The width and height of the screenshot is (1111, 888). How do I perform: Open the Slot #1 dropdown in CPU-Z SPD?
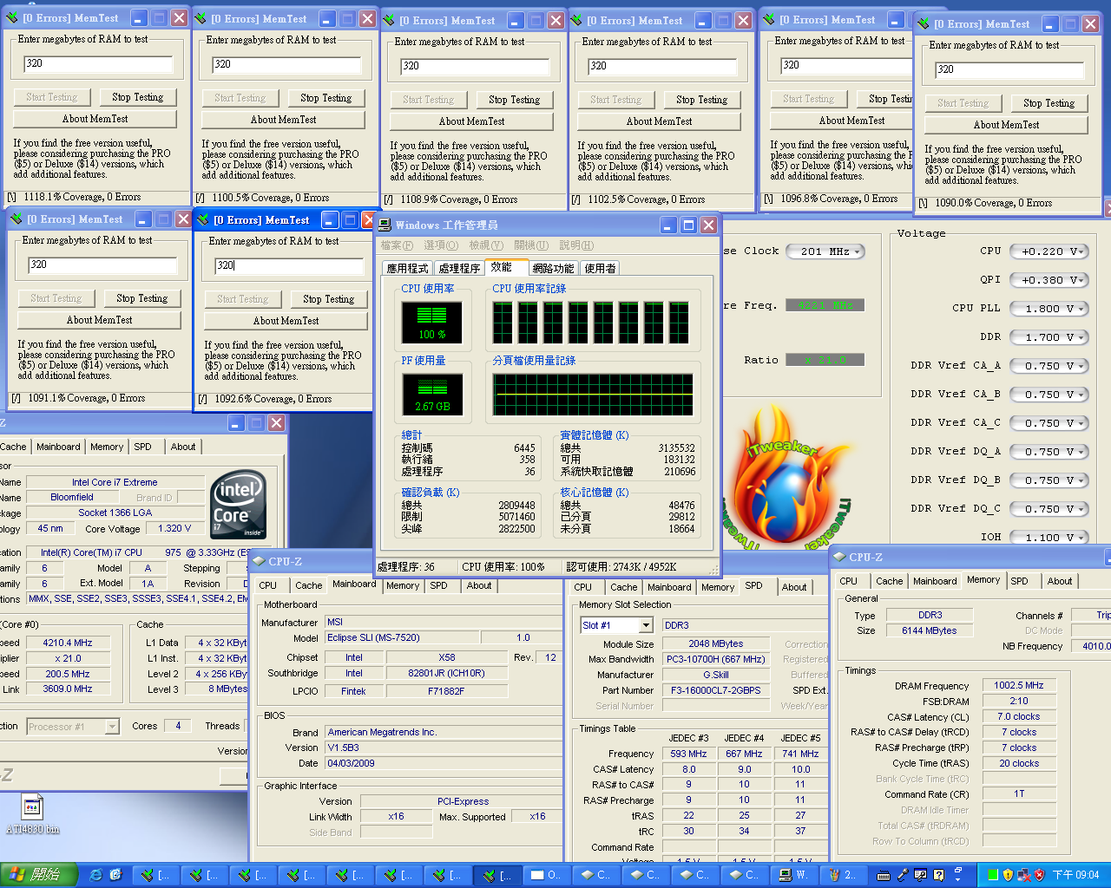(x=646, y=625)
